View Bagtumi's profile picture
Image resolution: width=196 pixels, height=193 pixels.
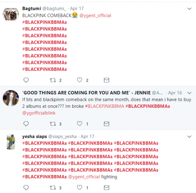(11, 14)
